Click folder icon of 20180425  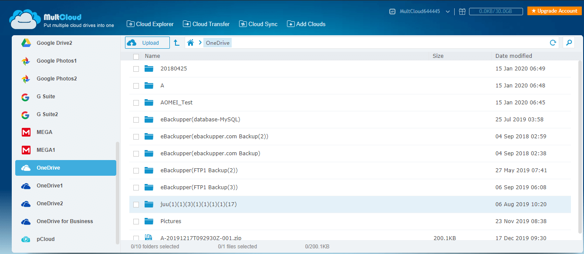[149, 69]
